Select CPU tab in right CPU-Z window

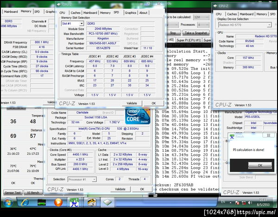(219, 14)
